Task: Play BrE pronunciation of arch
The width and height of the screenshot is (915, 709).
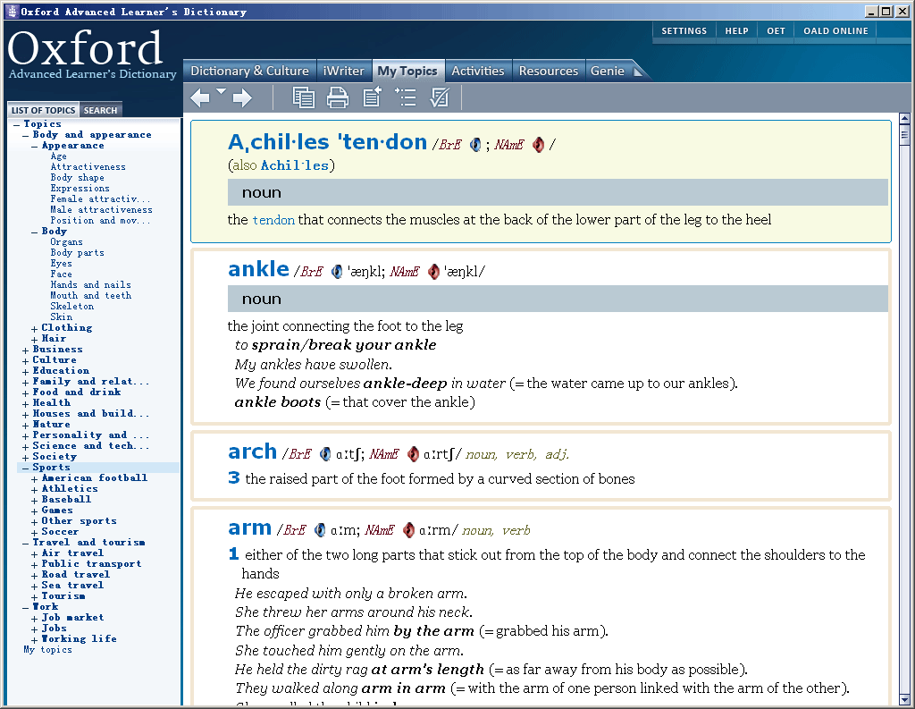Action: [x=325, y=454]
